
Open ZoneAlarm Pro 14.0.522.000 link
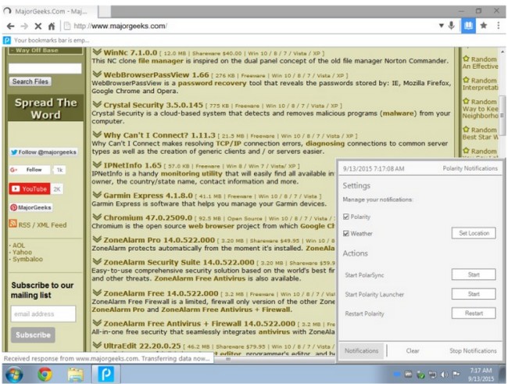pyautogui.click(x=159, y=240)
